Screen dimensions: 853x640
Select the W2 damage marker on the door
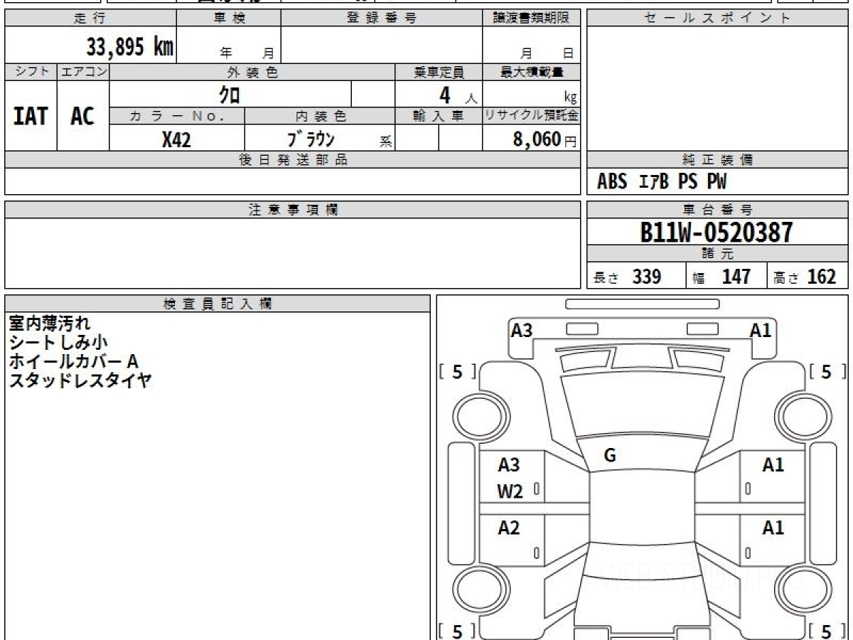pos(510,491)
